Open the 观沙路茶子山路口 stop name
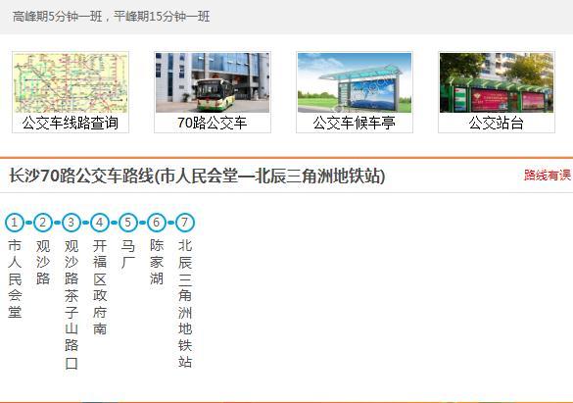This screenshot has height=403, width=573. (72, 304)
